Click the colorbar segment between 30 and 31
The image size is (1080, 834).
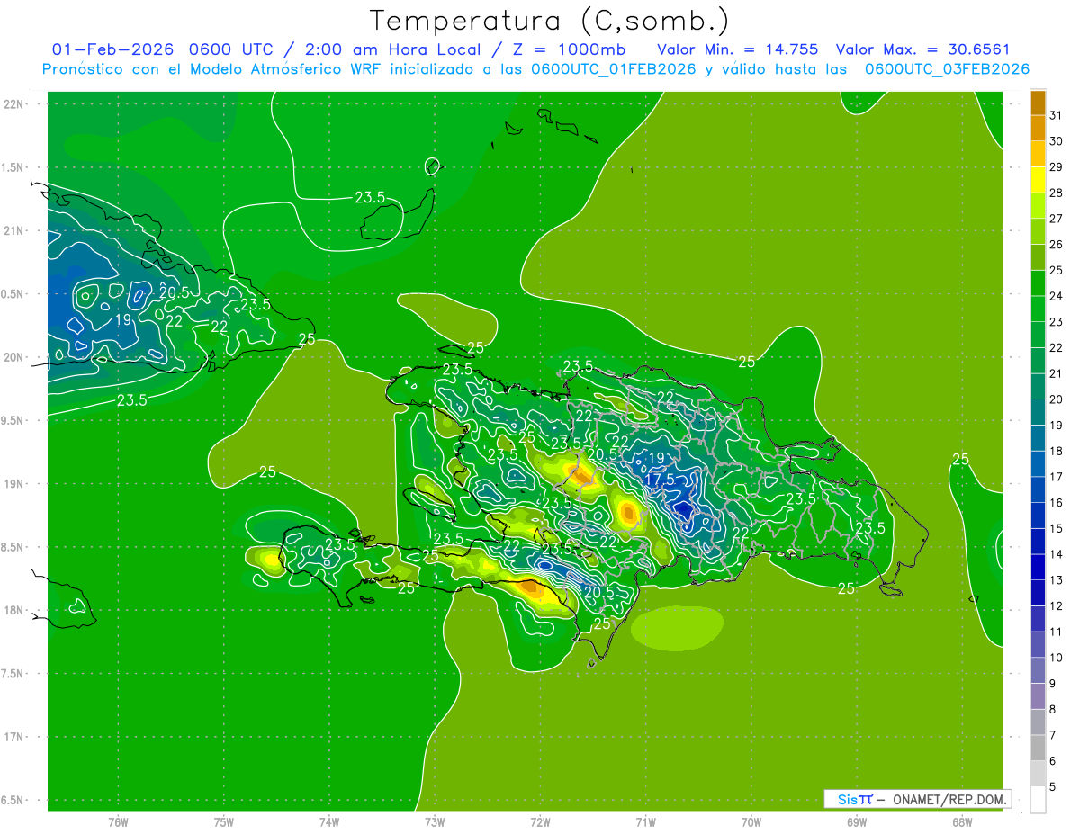point(1038,129)
